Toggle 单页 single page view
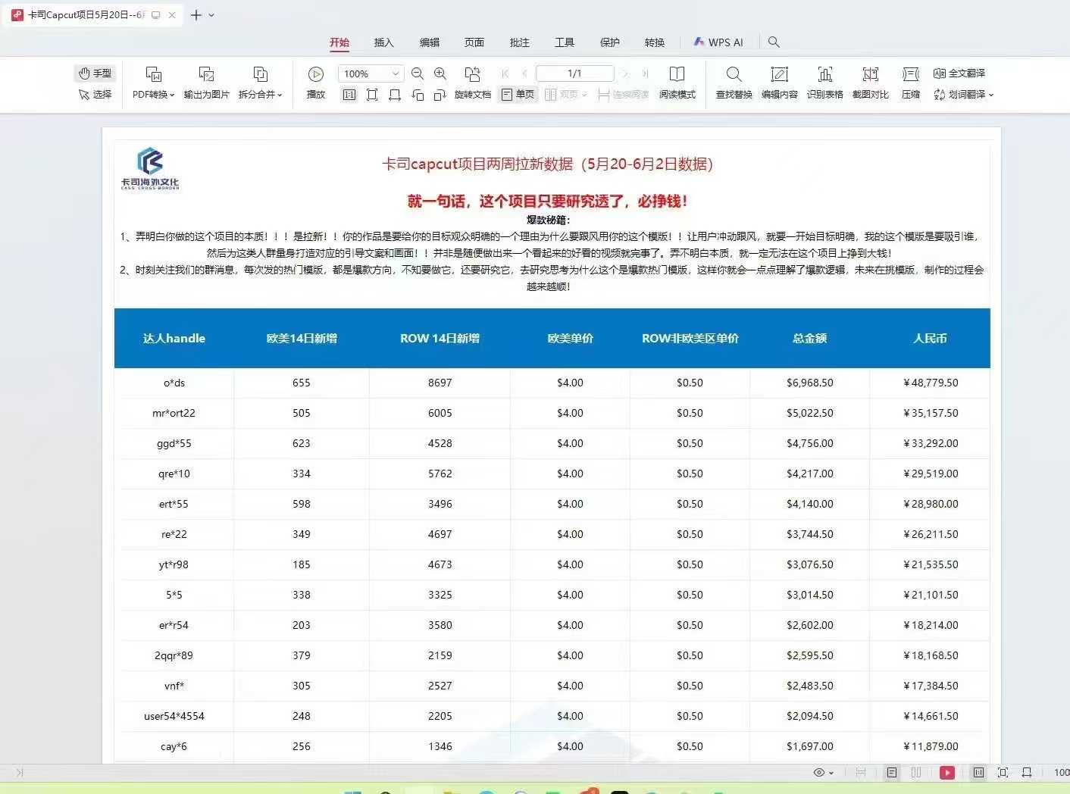1070x794 pixels. (518, 95)
